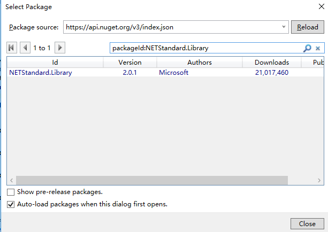Click the Microsoft author cell
Viewport: 328px width, 232px height.
(173, 73)
